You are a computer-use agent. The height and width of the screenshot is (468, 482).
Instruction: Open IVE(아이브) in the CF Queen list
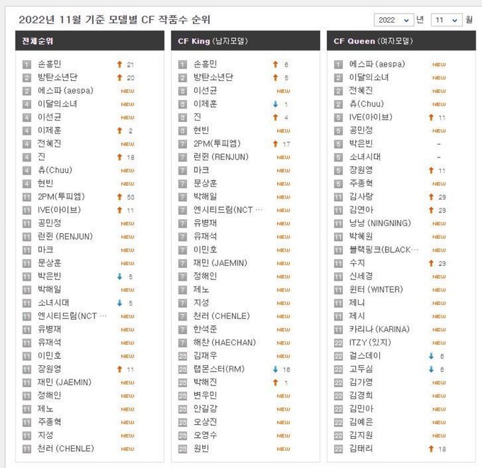point(371,117)
